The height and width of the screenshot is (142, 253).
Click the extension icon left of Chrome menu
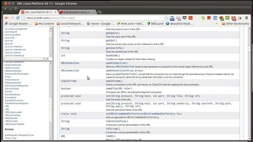tap(240, 18)
